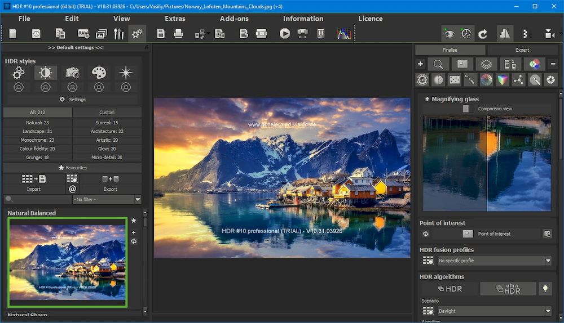Open the Daylight scenario dropdown

494,311
